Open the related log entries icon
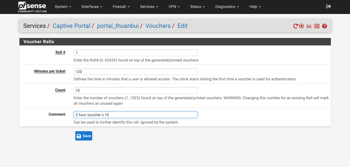The width and height of the screenshot is (350, 167). (317, 26)
